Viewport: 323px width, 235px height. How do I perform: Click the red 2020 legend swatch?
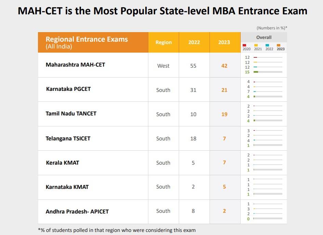(x=244, y=45)
